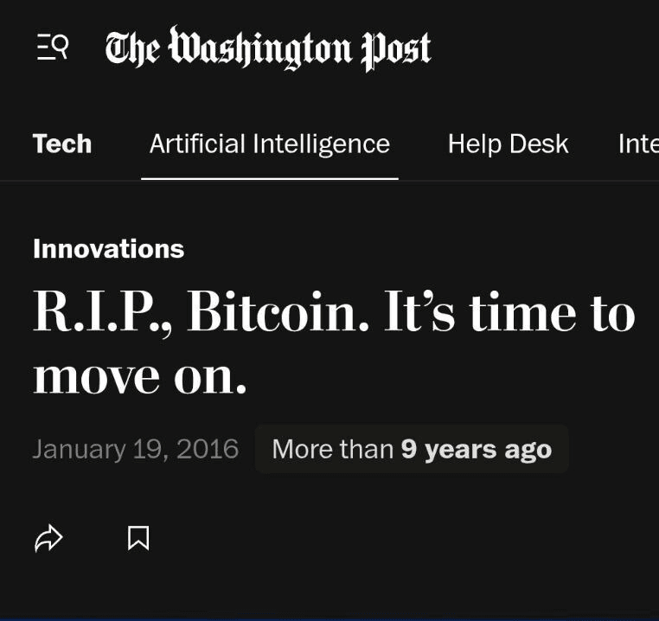Open the sections menu and search icon

53,47
